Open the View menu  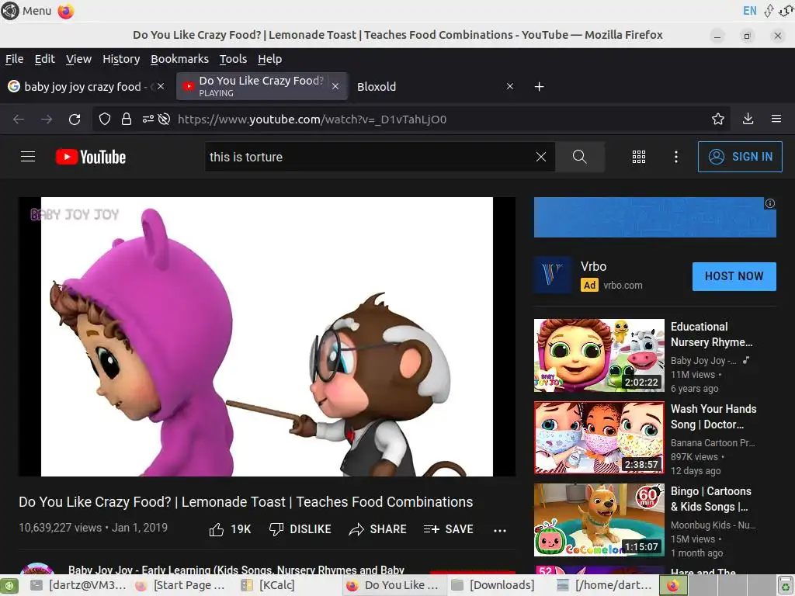pos(78,59)
